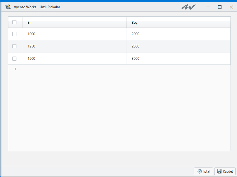This screenshot has width=237, height=177.
Task: Select the Boy cell with value 2500
Action: pyautogui.click(x=178, y=46)
